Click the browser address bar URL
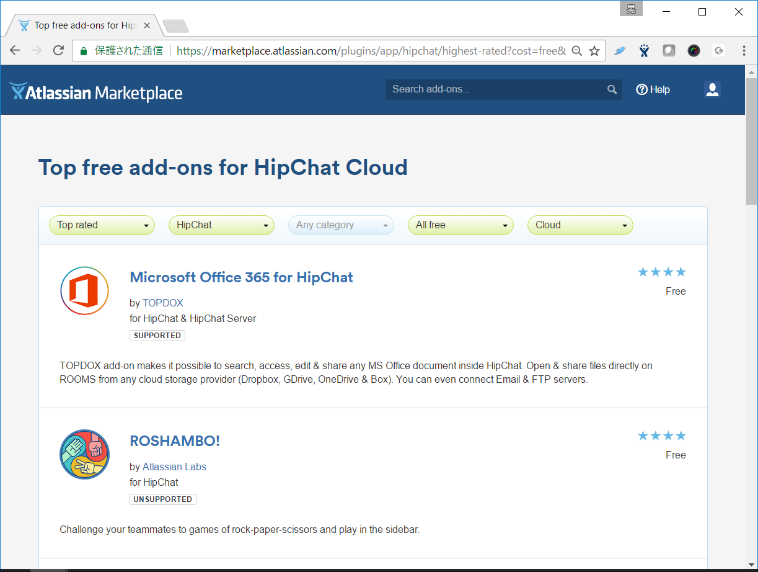758x572 pixels. coord(371,51)
